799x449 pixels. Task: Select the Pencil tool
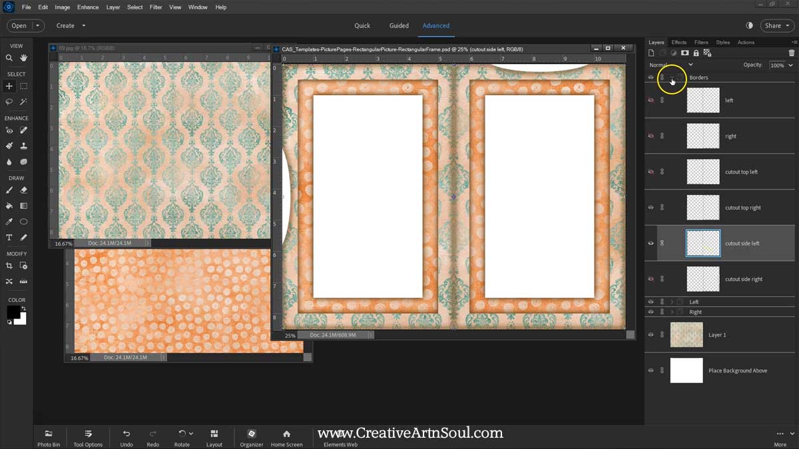click(x=24, y=237)
